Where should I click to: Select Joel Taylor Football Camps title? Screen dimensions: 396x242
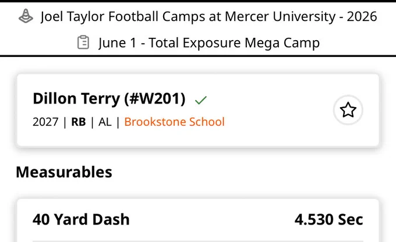point(208,17)
